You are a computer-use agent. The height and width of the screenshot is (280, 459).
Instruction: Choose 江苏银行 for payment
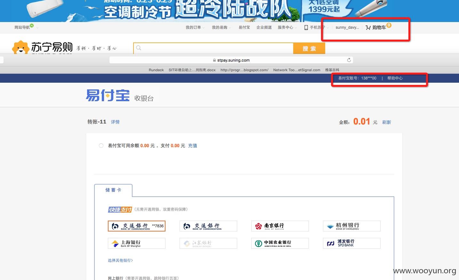click(x=208, y=243)
